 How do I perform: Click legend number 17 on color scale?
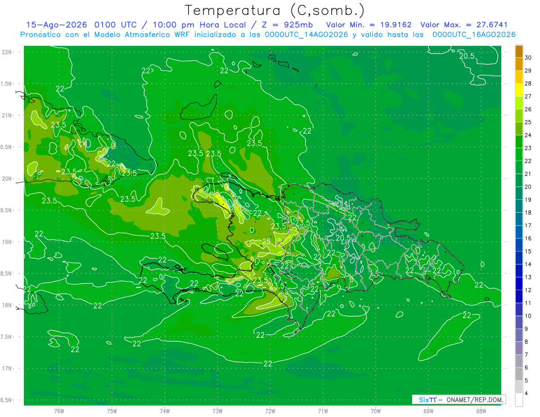coord(528,225)
